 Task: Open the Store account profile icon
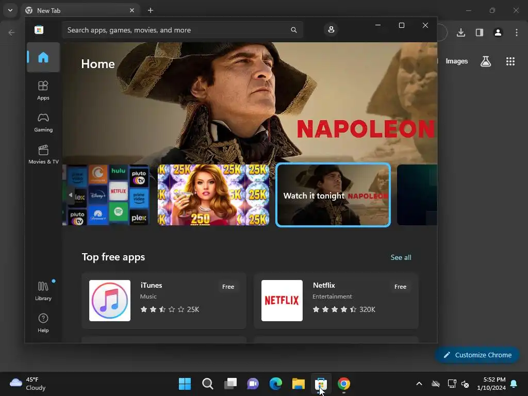331,29
